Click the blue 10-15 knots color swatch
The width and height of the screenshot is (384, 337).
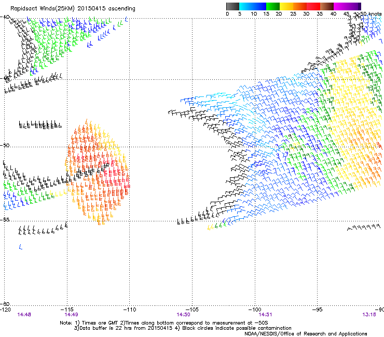[x=259, y=6]
